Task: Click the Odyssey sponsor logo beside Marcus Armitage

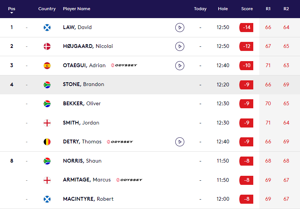Action: (129, 180)
